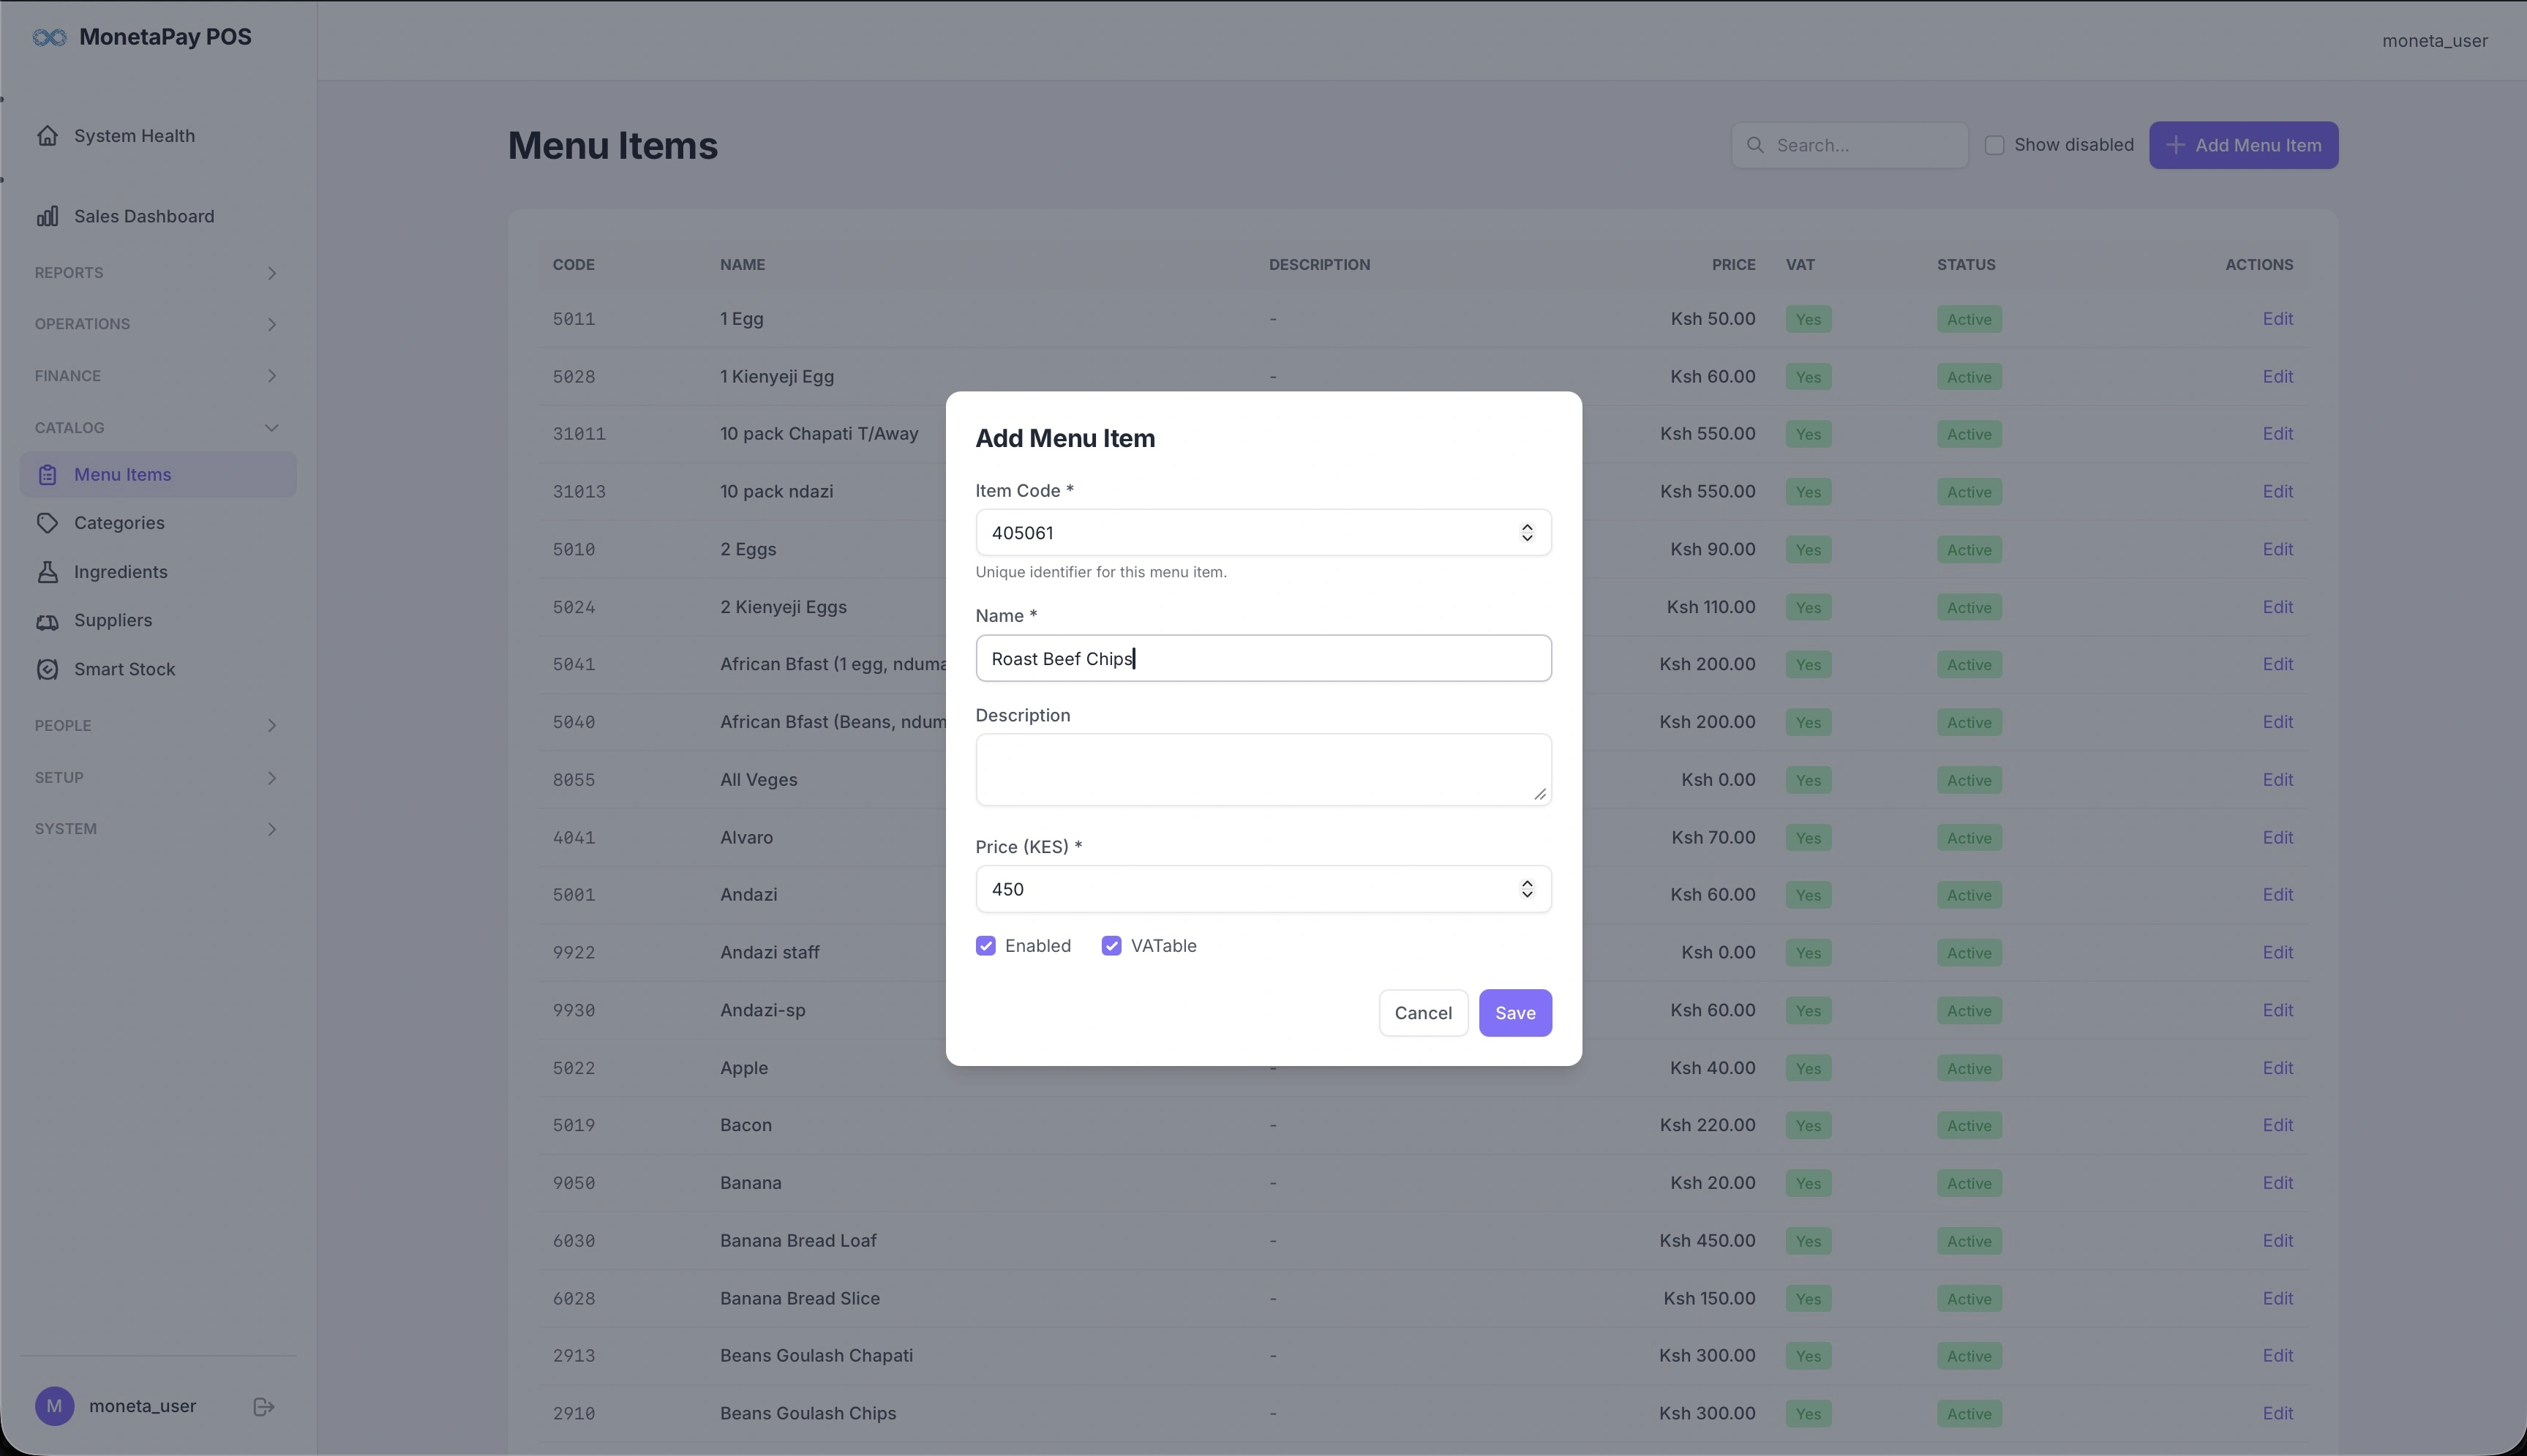Screen dimensions: 2527x1456
Task: Click the Menu Items clipboard icon
Action: (x=47, y=475)
